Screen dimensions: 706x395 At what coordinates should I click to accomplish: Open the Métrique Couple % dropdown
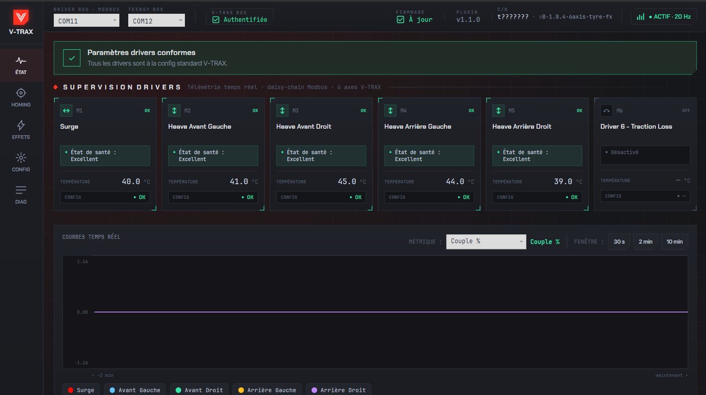pos(486,242)
